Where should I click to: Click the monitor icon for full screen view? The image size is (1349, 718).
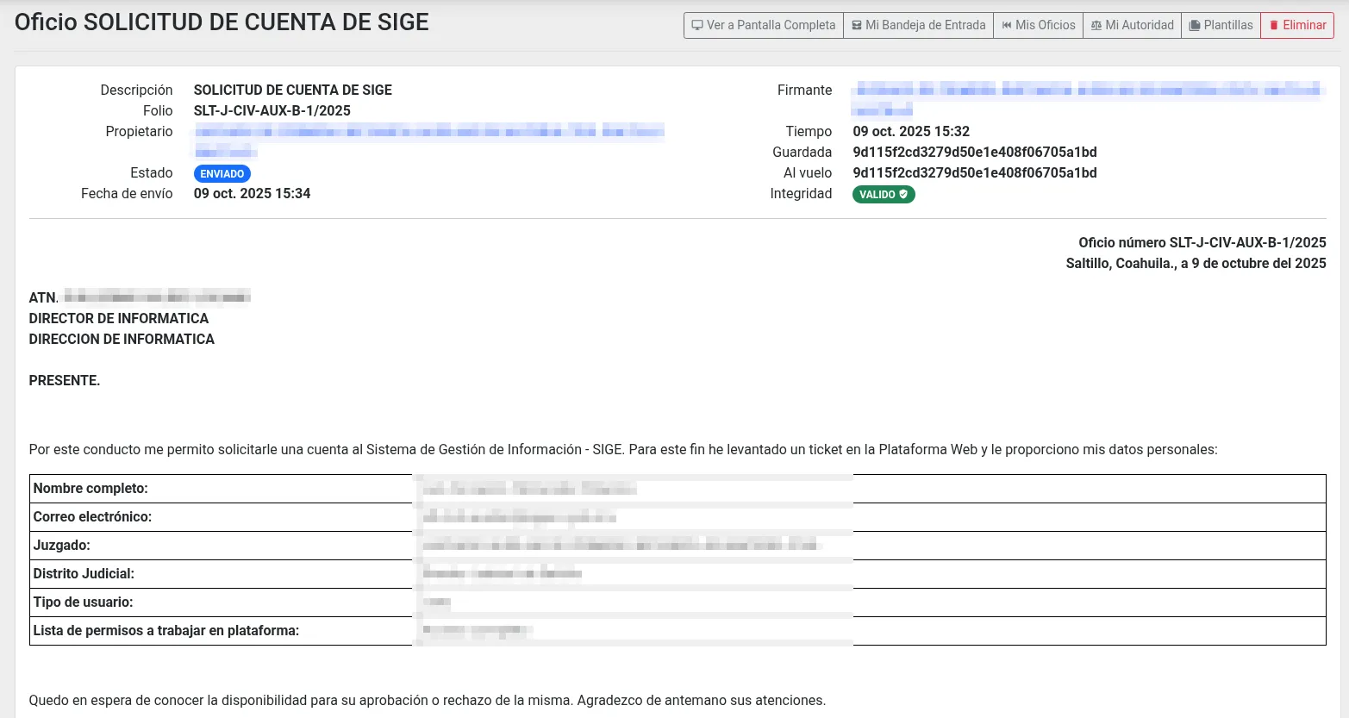697,26
